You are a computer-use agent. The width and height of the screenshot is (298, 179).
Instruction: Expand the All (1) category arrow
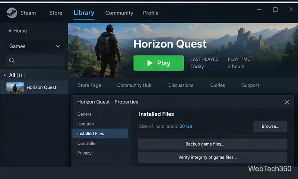click(x=4, y=75)
